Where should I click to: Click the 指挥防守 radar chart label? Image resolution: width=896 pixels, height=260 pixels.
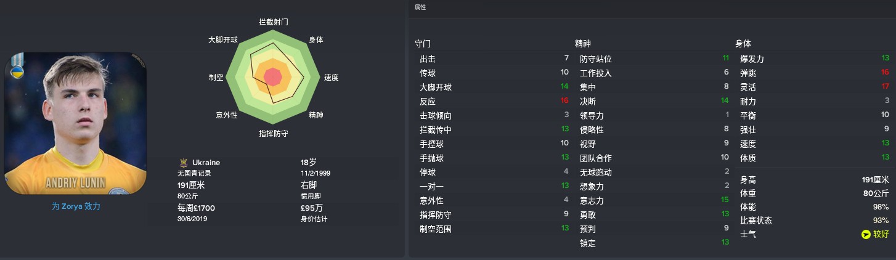tap(273, 133)
